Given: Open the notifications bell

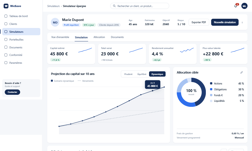Looking at the screenshot, I should pos(235,6).
